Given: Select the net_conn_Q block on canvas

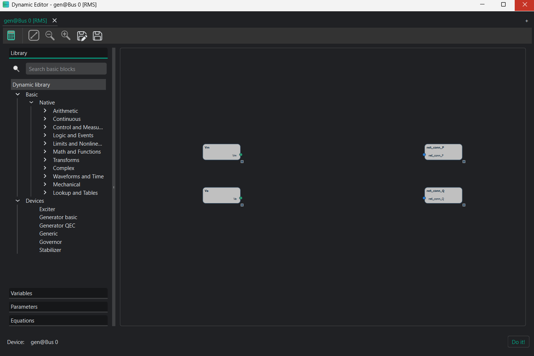Looking at the screenshot, I should tap(443, 195).
